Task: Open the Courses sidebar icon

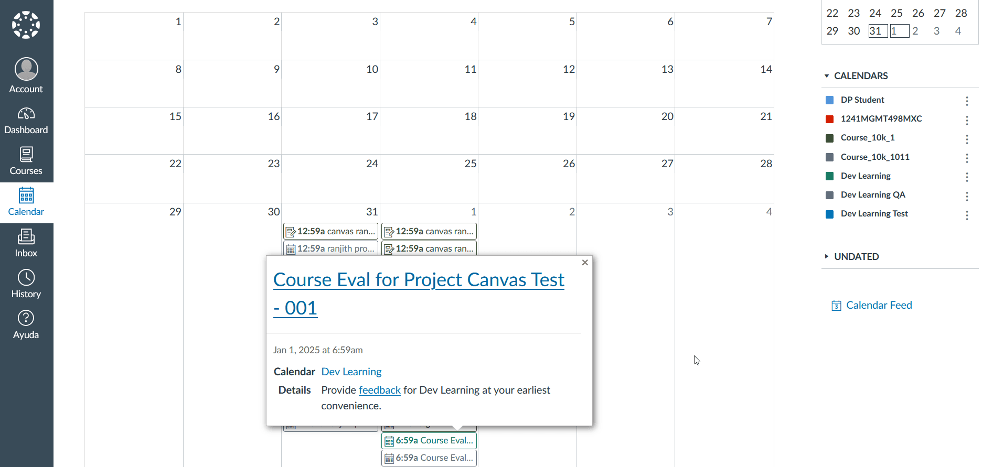Action: click(x=26, y=155)
